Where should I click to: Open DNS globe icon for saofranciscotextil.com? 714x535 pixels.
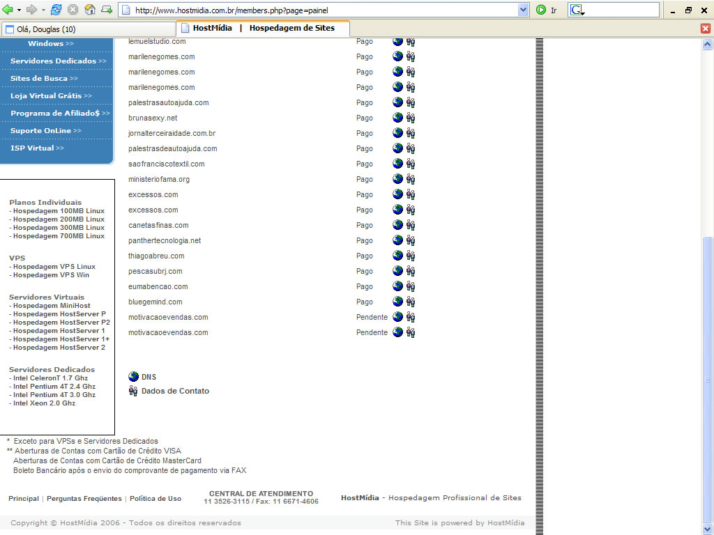click(x=397, y=163)
